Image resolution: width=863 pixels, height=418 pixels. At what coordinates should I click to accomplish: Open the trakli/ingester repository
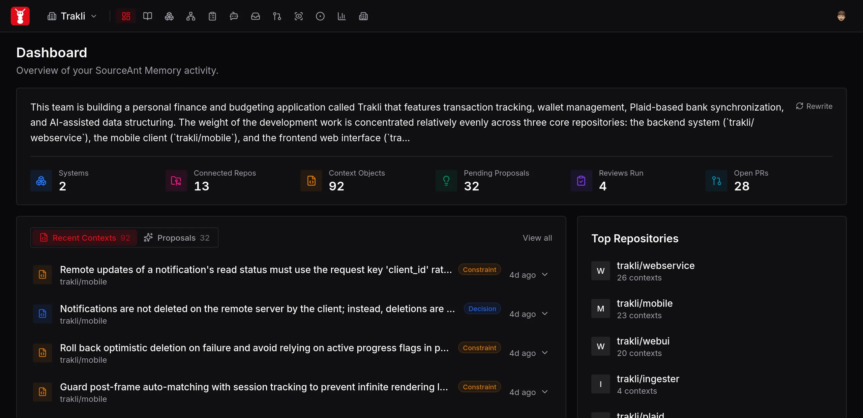pyautogui.click(x=648, y=379)
